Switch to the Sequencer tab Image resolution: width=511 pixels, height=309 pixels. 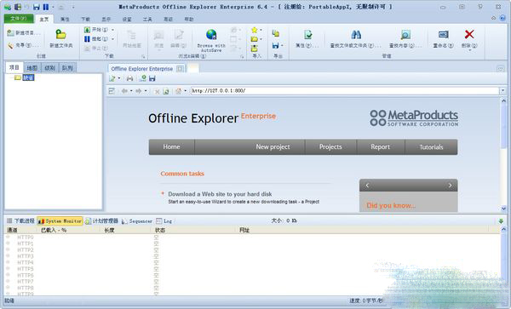point(137,221)
